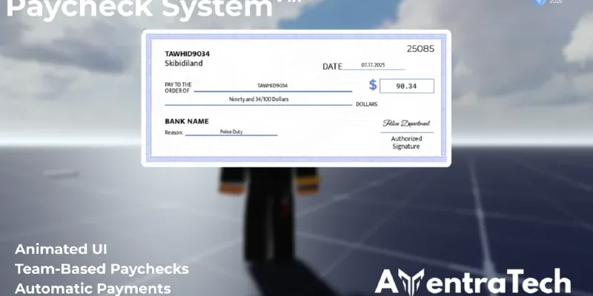Image resolution: width=593 pixels, height=296 pixels.
Task: Click the AventraTech logo
Action: (472, 282)
